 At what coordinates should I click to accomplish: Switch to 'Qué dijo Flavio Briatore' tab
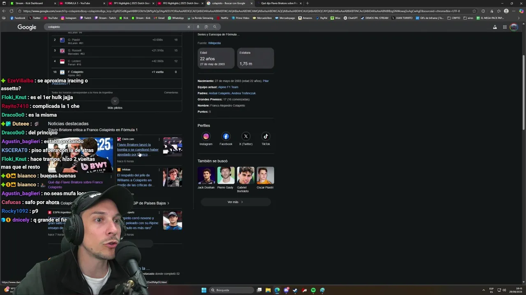pyautogui.click(x=279, y=3)
